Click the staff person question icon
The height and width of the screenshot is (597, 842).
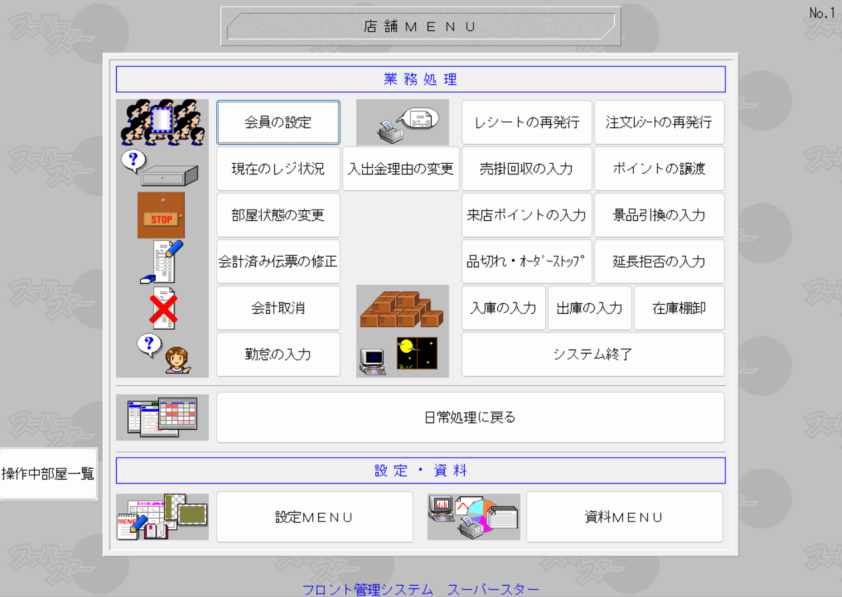(x=164, y=354)
